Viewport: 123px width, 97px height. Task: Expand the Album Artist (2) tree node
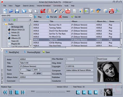tap(6, 30)
